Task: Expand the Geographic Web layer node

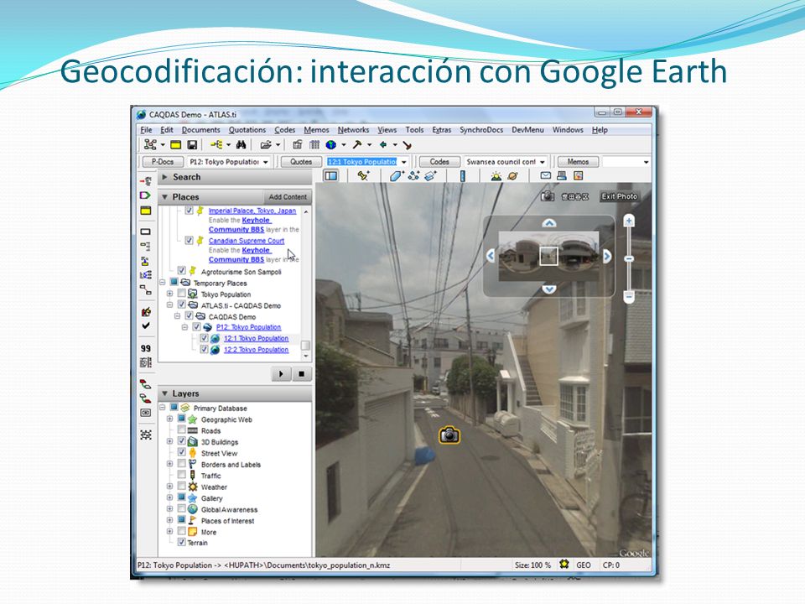Action: (169, 419)
